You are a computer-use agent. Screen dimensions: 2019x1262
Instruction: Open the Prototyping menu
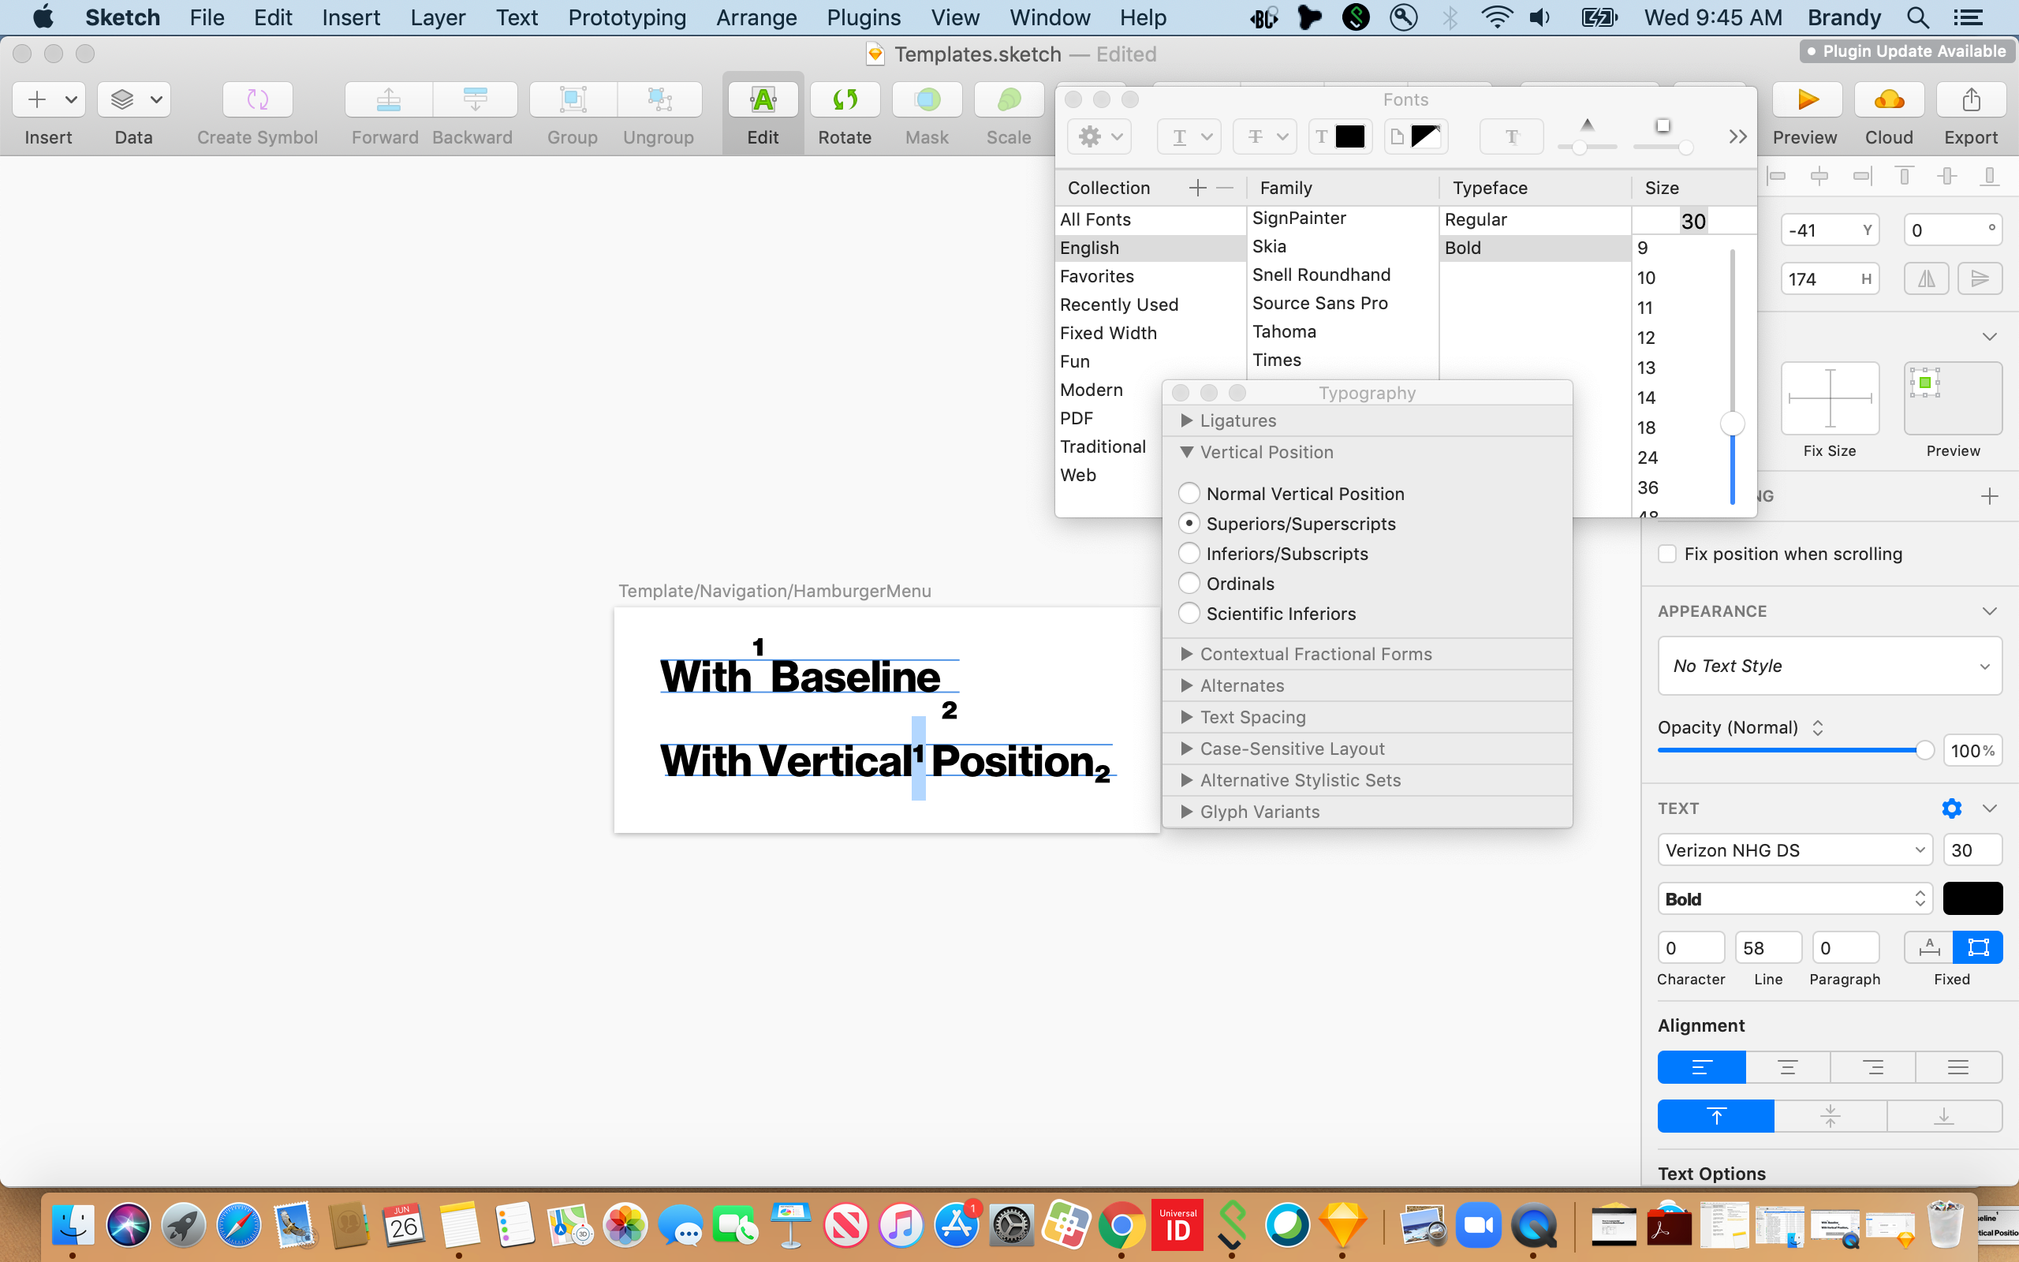click(x=626, y=17)
